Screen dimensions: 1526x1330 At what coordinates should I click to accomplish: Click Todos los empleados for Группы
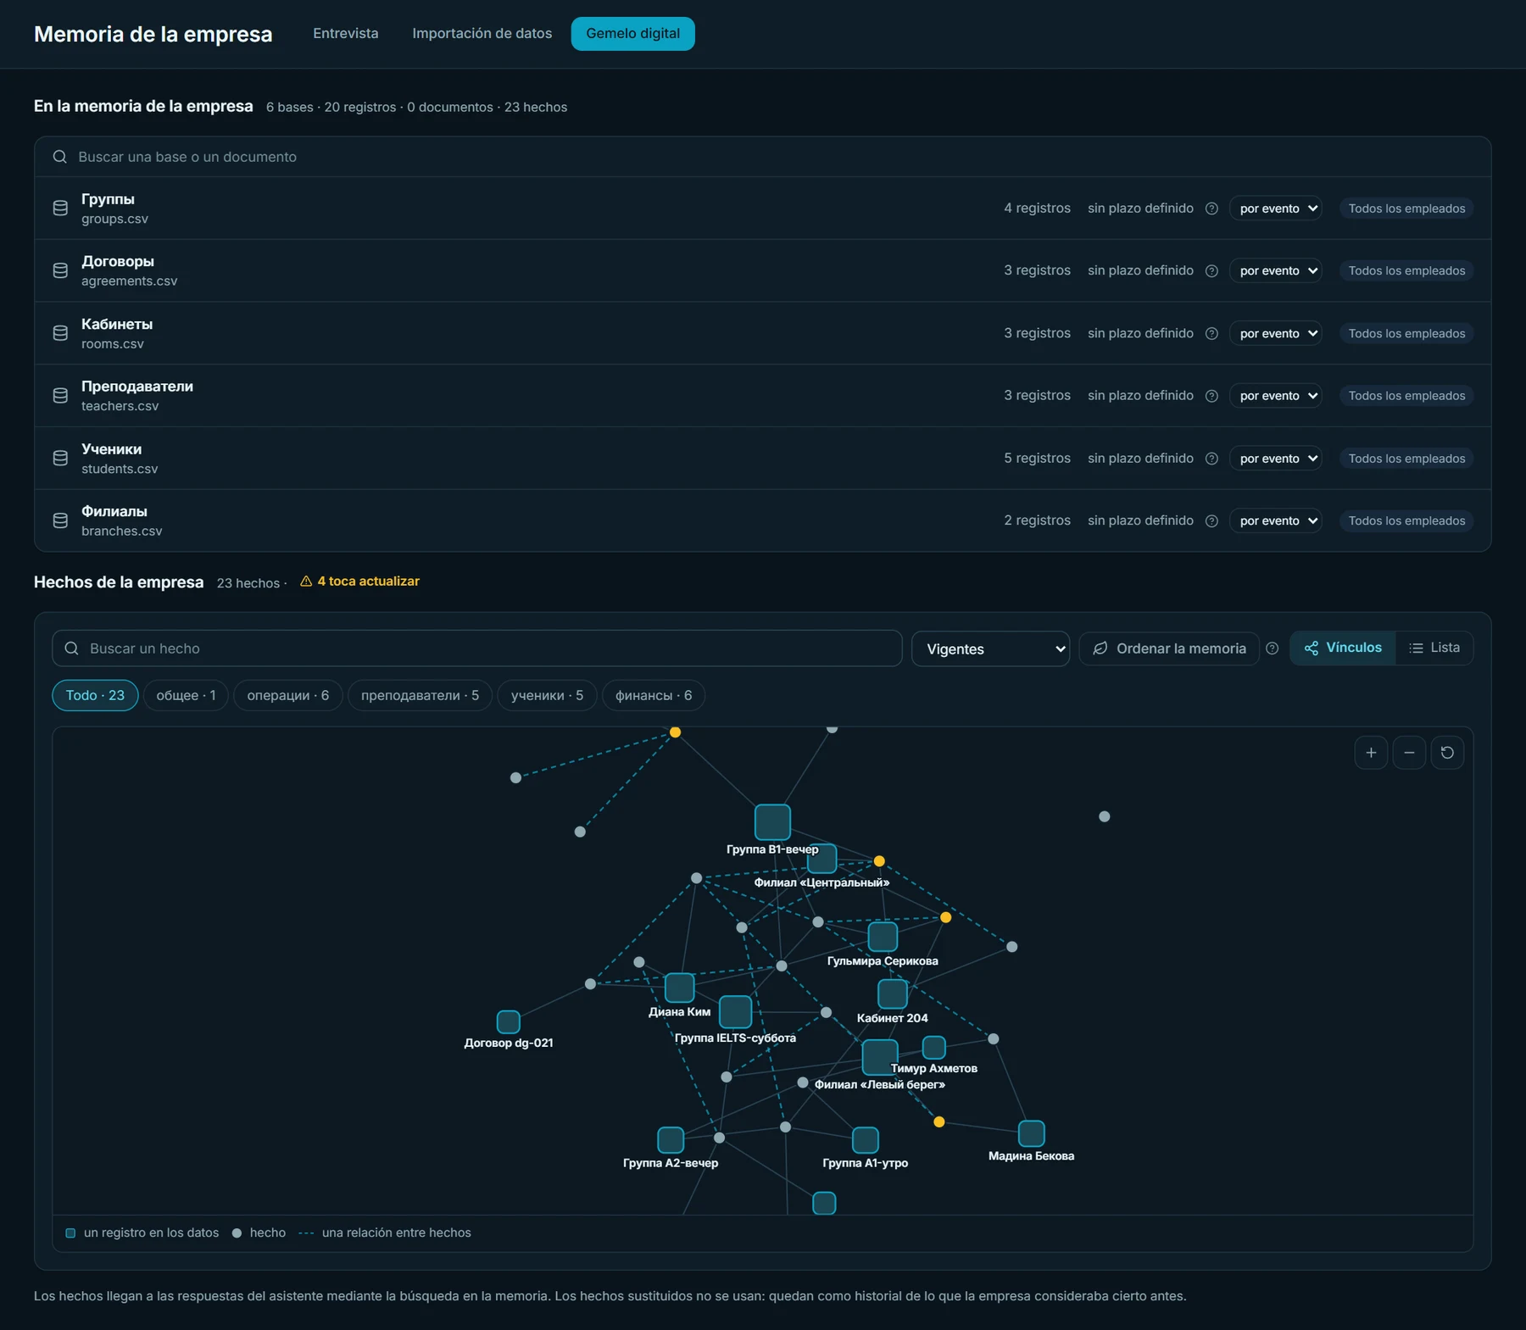point(1406,209)
